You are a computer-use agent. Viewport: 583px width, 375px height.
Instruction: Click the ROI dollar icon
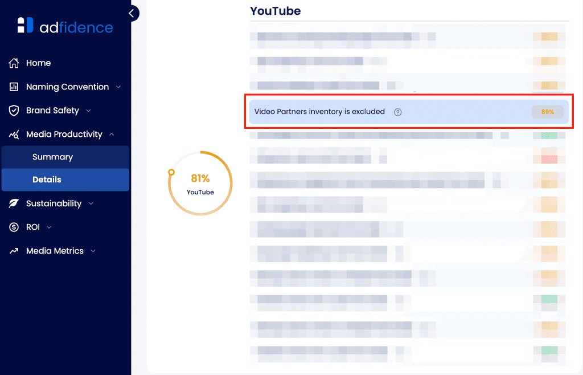13,227
